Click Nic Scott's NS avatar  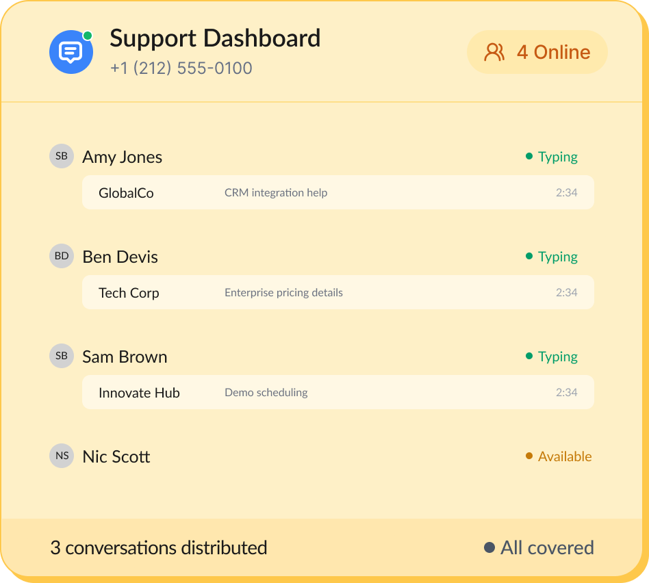coord(62,456)
